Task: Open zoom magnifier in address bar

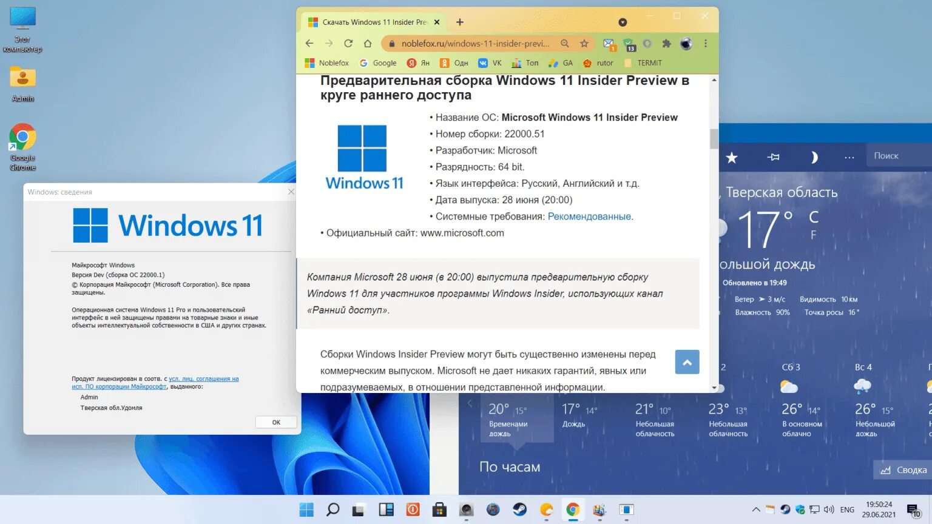Action: tap(565, 44)
